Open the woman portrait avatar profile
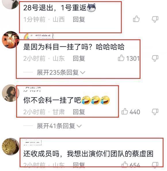The image size is (167, 171). pyautogui.click(x=10, y=93)
